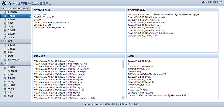This screenshot has width=224, height=107.
Task: Click the lib\razor.jar system class path
Action: coord(58,96)
